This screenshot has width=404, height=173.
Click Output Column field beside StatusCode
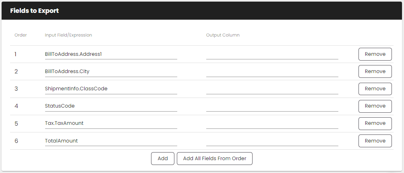[x=272, y=106]
